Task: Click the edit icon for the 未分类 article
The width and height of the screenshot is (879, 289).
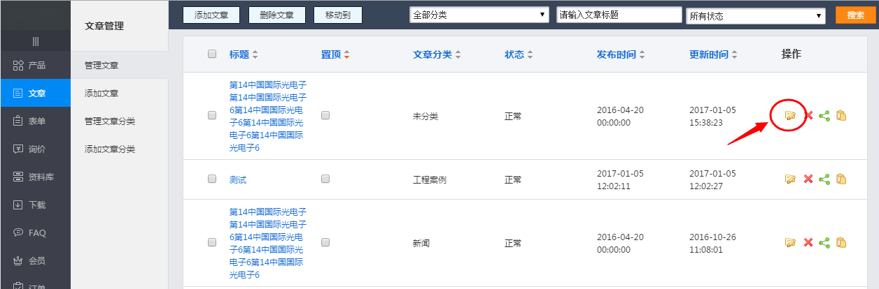Action: point(790,116)
